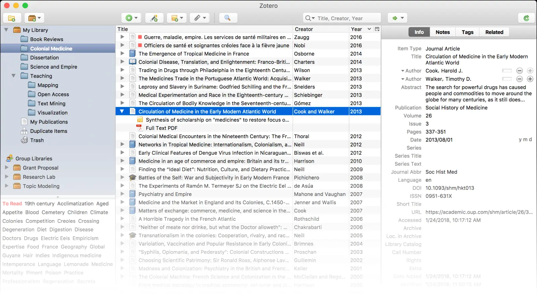
Task: Collapse the Teaching collection
Action: click(x=13, y=76)
